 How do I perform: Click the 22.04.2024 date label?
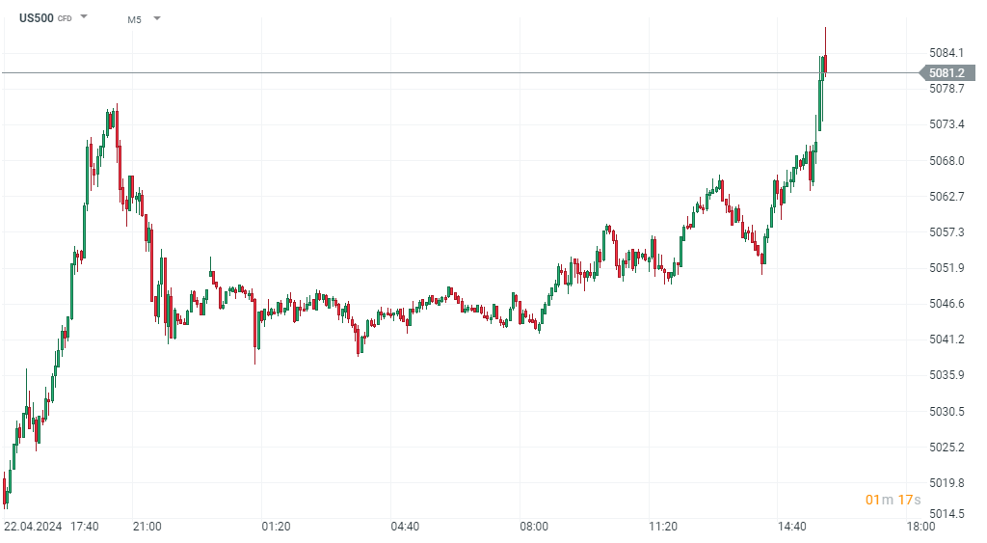point(33,527)
